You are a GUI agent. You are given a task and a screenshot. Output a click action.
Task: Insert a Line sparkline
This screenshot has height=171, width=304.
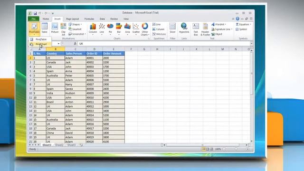tap(156, 24)
